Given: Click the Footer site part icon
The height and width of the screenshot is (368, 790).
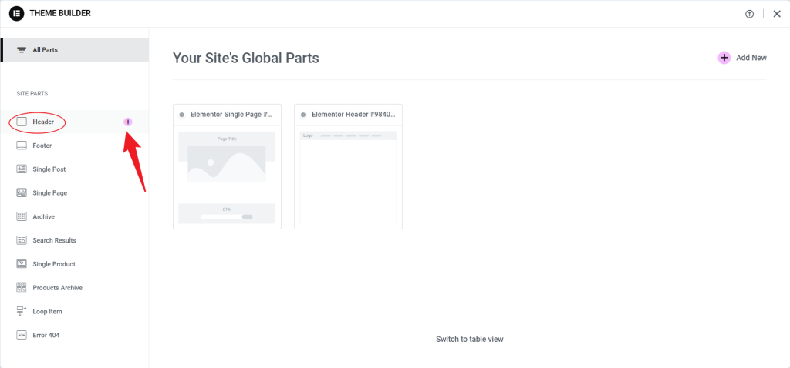Looking at the screenshot, I should point(21,146).
